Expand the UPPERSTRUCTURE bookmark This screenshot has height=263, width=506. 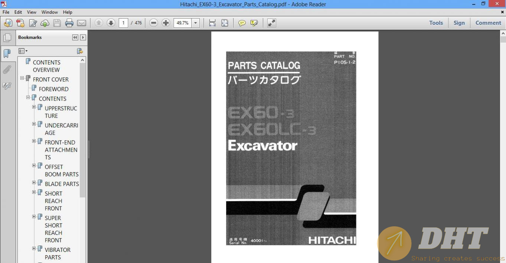tap(34, 107)
